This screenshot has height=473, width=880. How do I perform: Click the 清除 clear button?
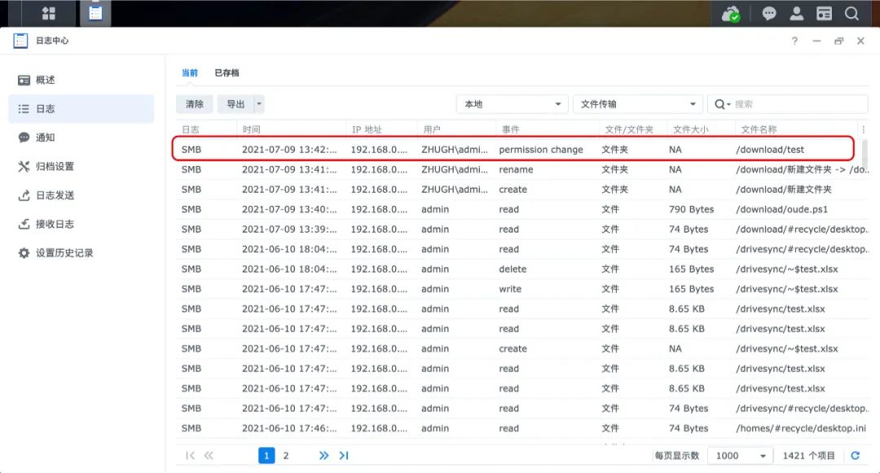tap(195, 104)
